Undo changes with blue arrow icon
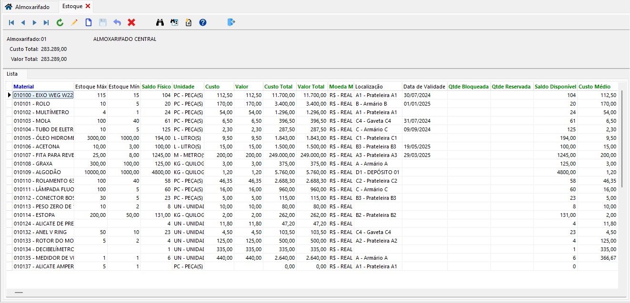630x303 pixels. coord(117,22)
